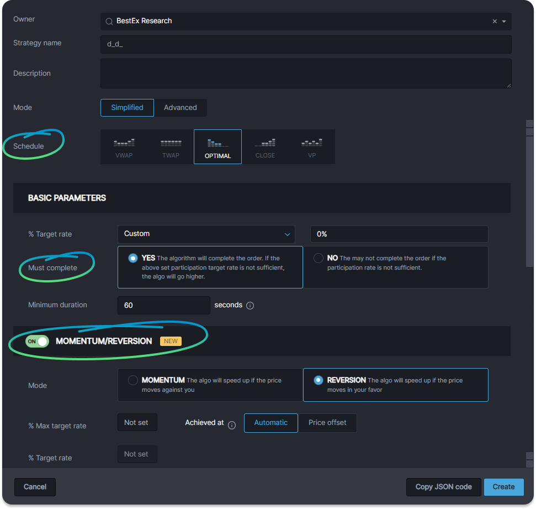
Task: Select the OPTIMAL schedule icon
Action: (217, 147)
